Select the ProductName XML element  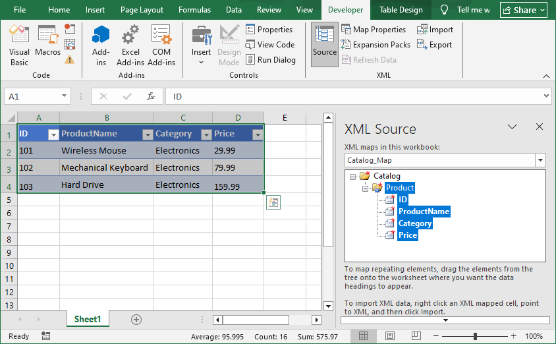coord(424,212)
